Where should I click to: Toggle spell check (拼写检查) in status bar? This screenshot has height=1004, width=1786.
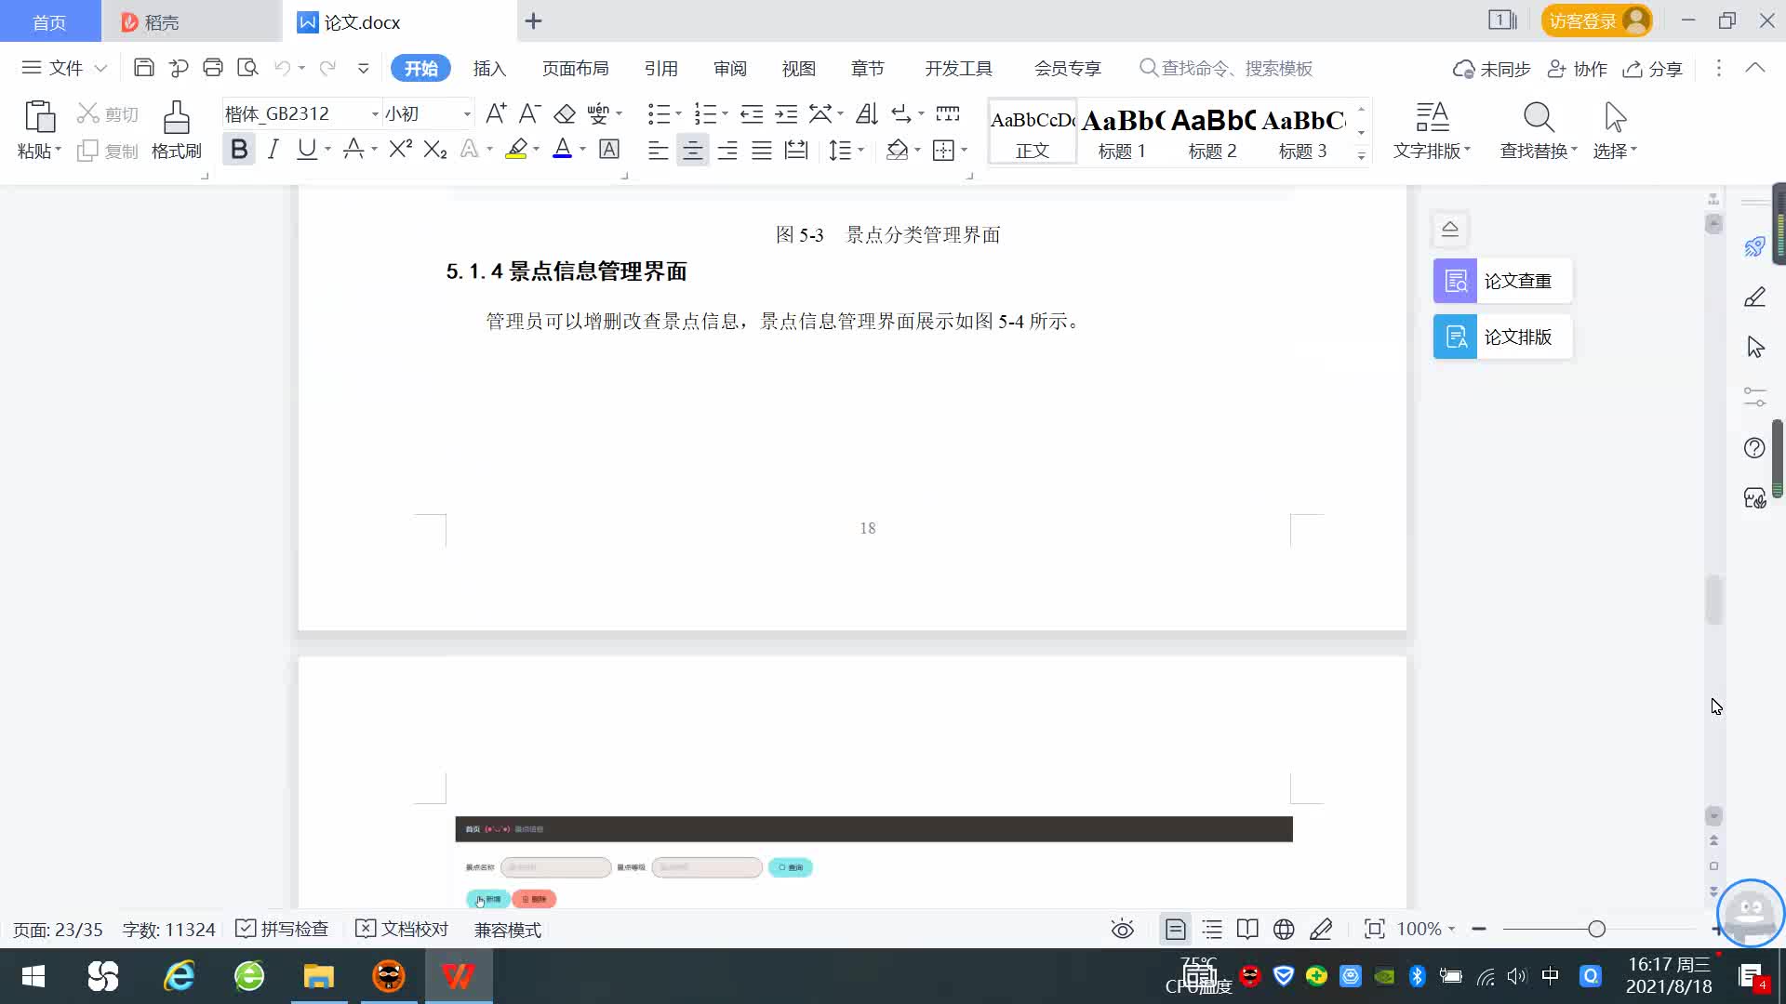(282, 929)
